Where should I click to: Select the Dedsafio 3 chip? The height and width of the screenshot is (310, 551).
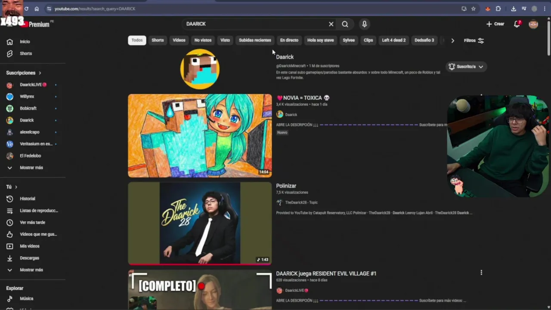tap(424, 40)
